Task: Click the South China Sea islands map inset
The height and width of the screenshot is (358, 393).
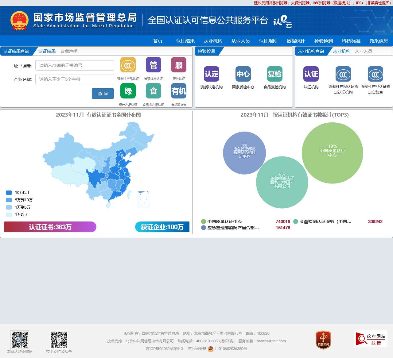Action: tap(143, 199)
